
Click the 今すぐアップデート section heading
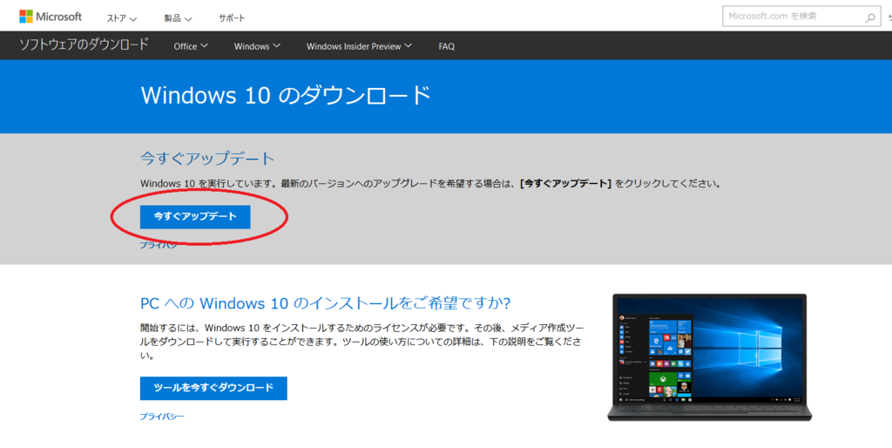207,159
